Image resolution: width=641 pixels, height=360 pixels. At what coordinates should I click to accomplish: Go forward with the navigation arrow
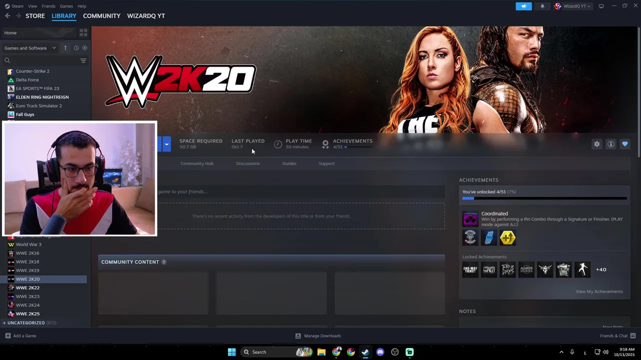click(18, 16)
